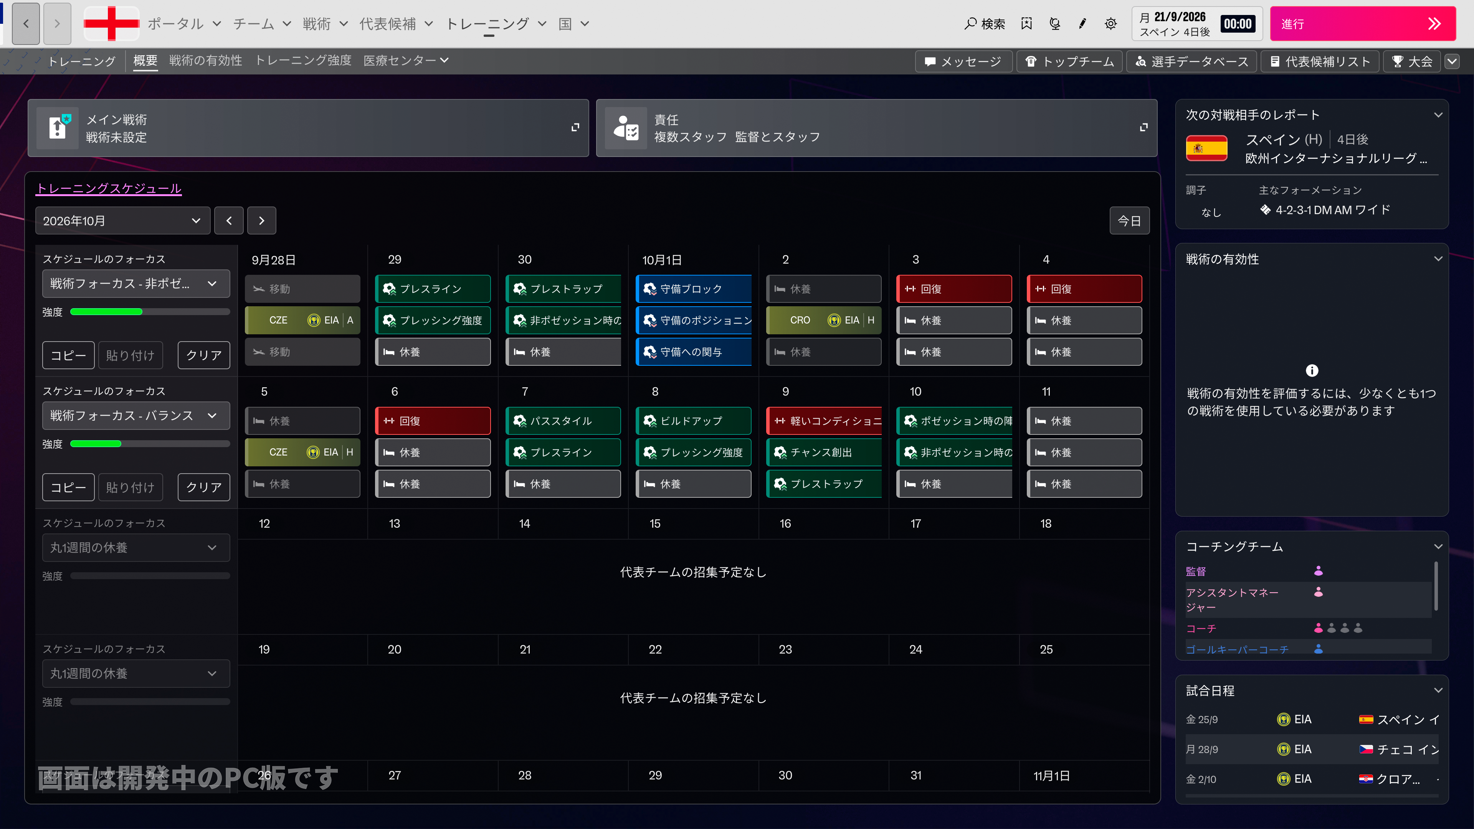This screenshot has height=829, width=1474.
Task: Open the 戦術 menu
Action: point(325,23)
